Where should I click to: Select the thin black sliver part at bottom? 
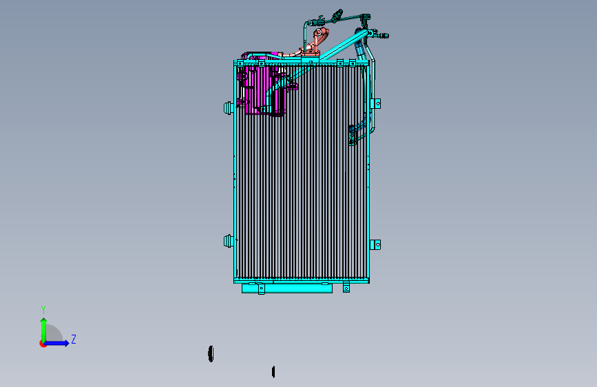[273, 372]
